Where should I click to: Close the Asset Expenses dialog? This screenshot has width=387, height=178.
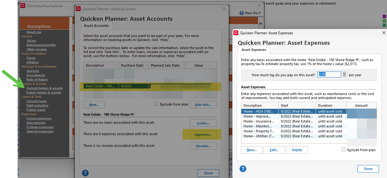click(384, 33)
